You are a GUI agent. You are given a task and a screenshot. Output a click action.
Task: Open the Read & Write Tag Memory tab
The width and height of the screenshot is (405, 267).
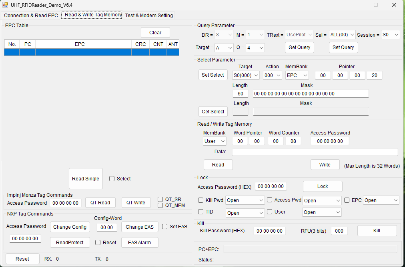(x=92, y=15)
